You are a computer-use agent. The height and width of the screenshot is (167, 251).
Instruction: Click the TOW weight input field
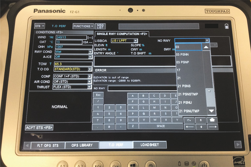pos(73,64)
